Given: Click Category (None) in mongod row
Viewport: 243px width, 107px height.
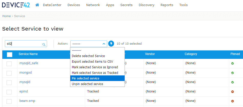Looking at the screenshot, I should 191,73.
